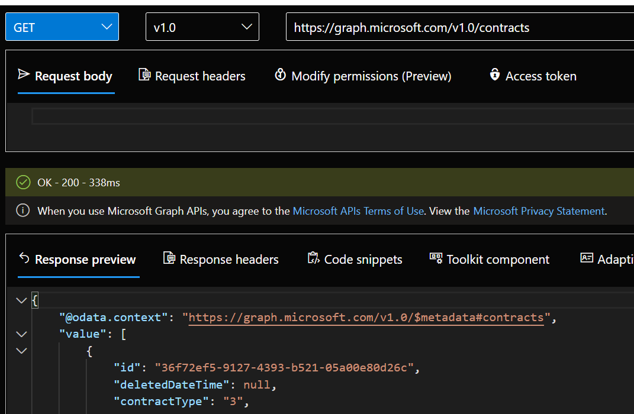
Task: Click the green OK status checkmark icon
Action: [23, 182]
